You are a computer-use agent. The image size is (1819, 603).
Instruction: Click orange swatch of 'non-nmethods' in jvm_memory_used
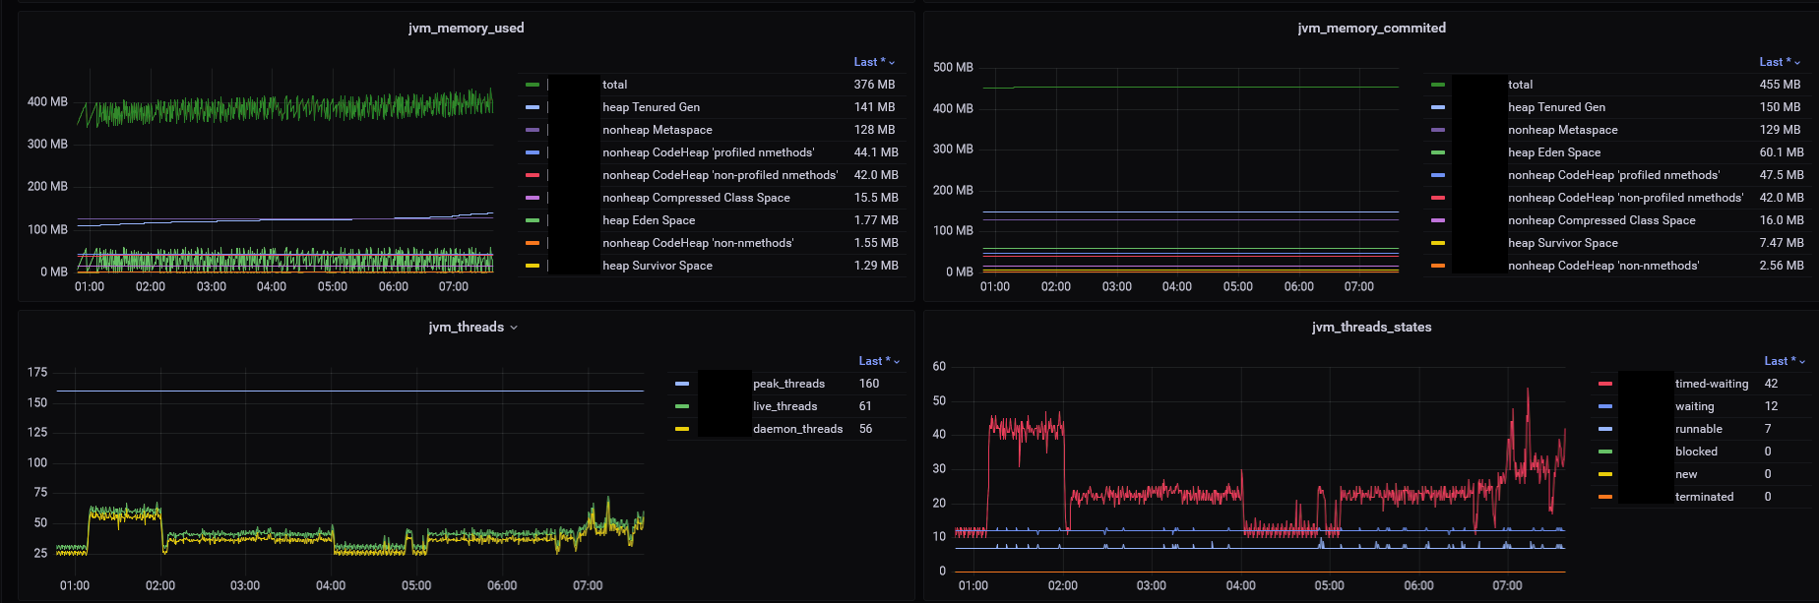pyautogui.click(x=533, y=243)
